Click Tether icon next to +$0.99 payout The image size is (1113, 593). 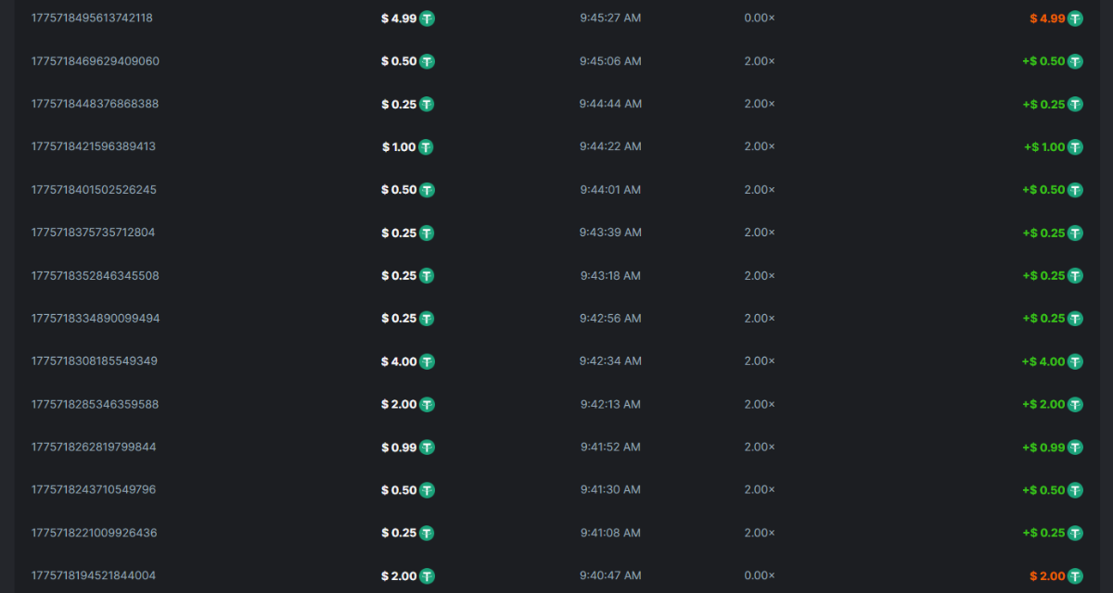1075,448
